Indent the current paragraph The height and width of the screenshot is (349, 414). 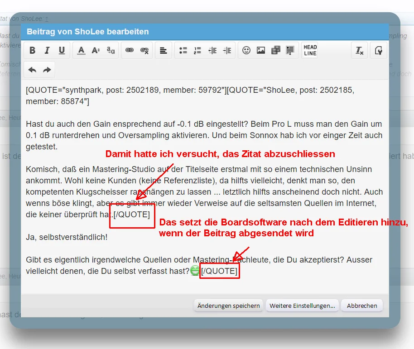pyautogui.click(x=227, y=50)
